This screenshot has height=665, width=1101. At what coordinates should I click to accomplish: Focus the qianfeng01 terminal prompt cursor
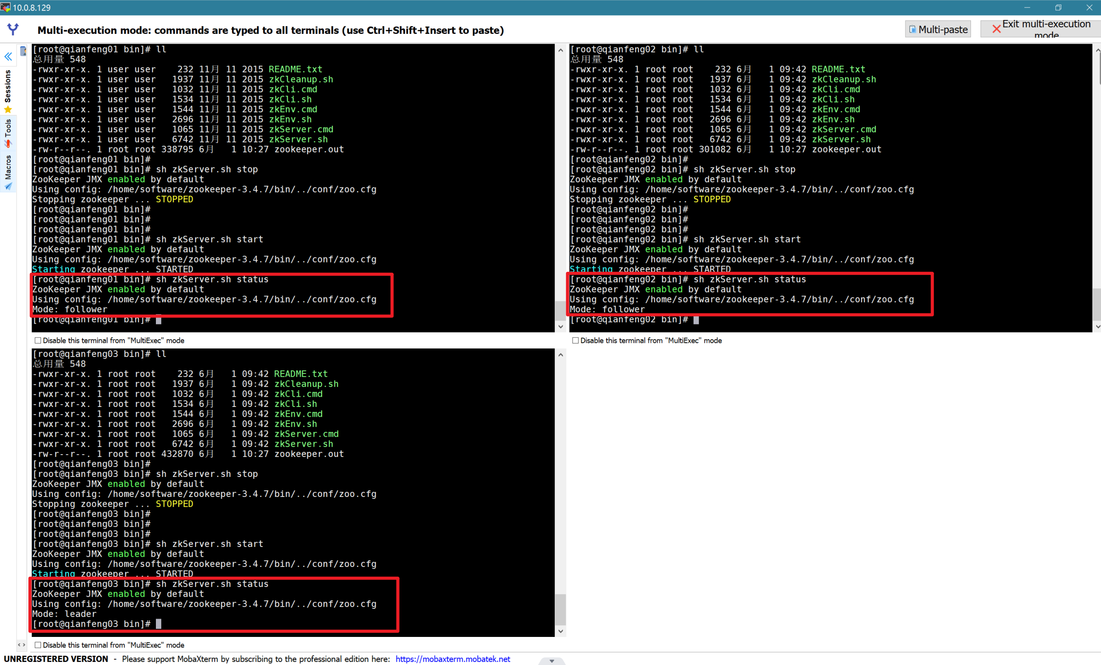[159, 319]
